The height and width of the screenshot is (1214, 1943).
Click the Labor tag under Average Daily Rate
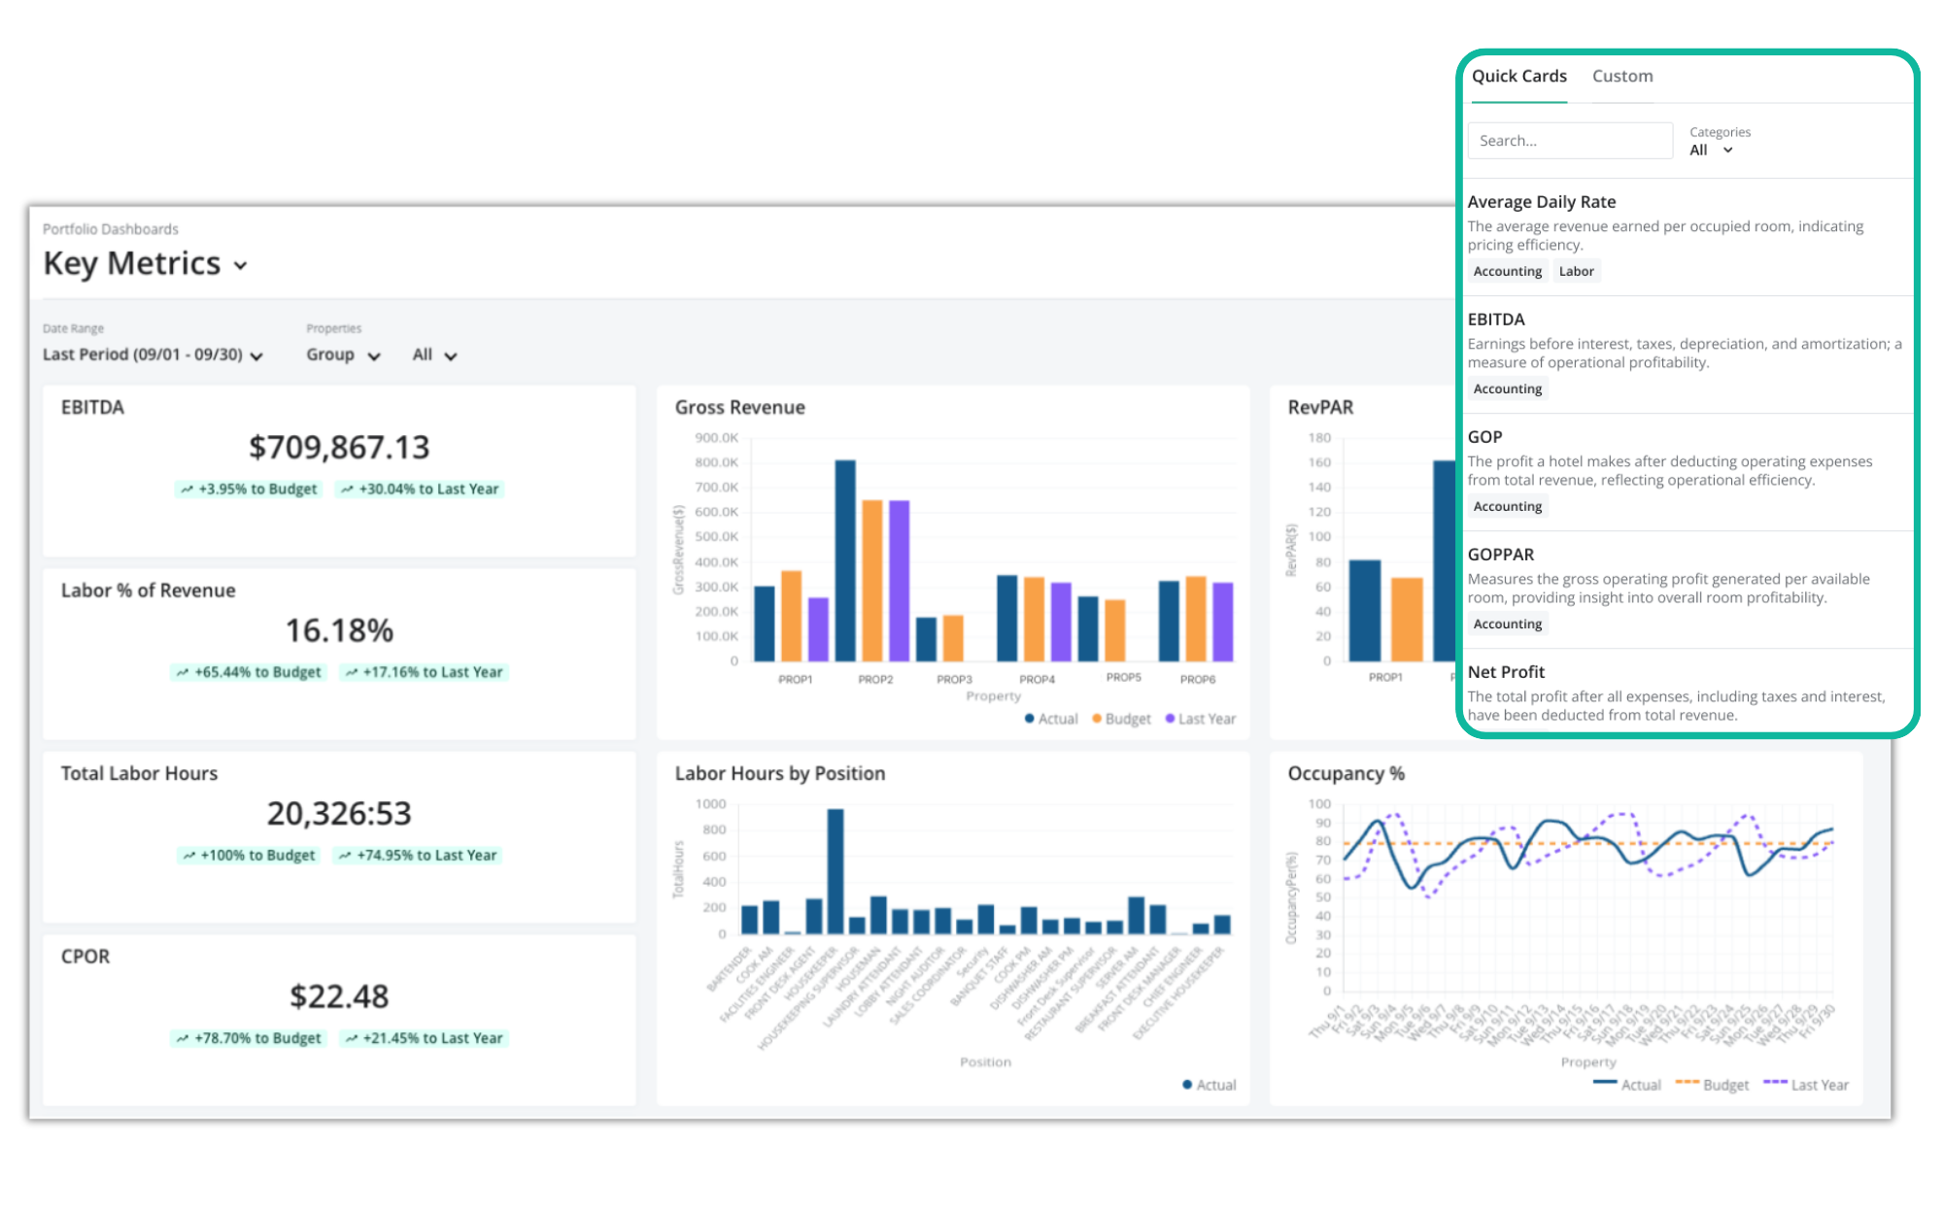point(1576,272)
